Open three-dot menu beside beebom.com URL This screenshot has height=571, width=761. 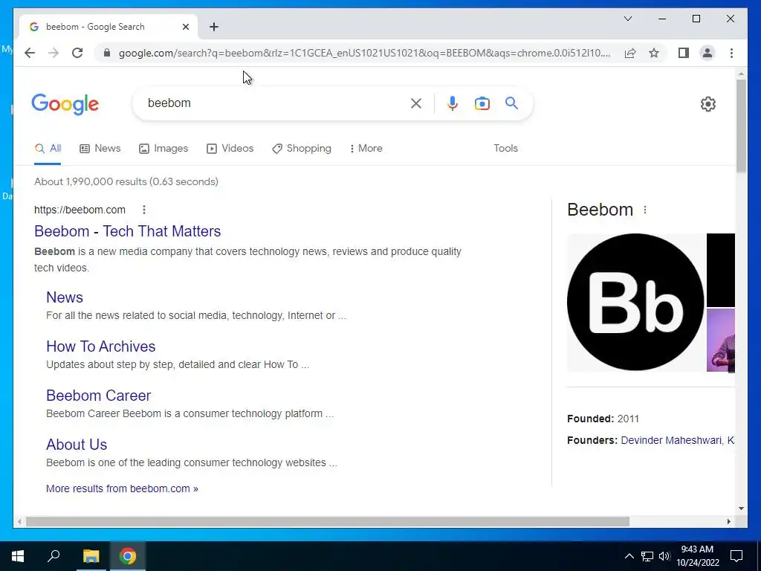tap(144, 210)
